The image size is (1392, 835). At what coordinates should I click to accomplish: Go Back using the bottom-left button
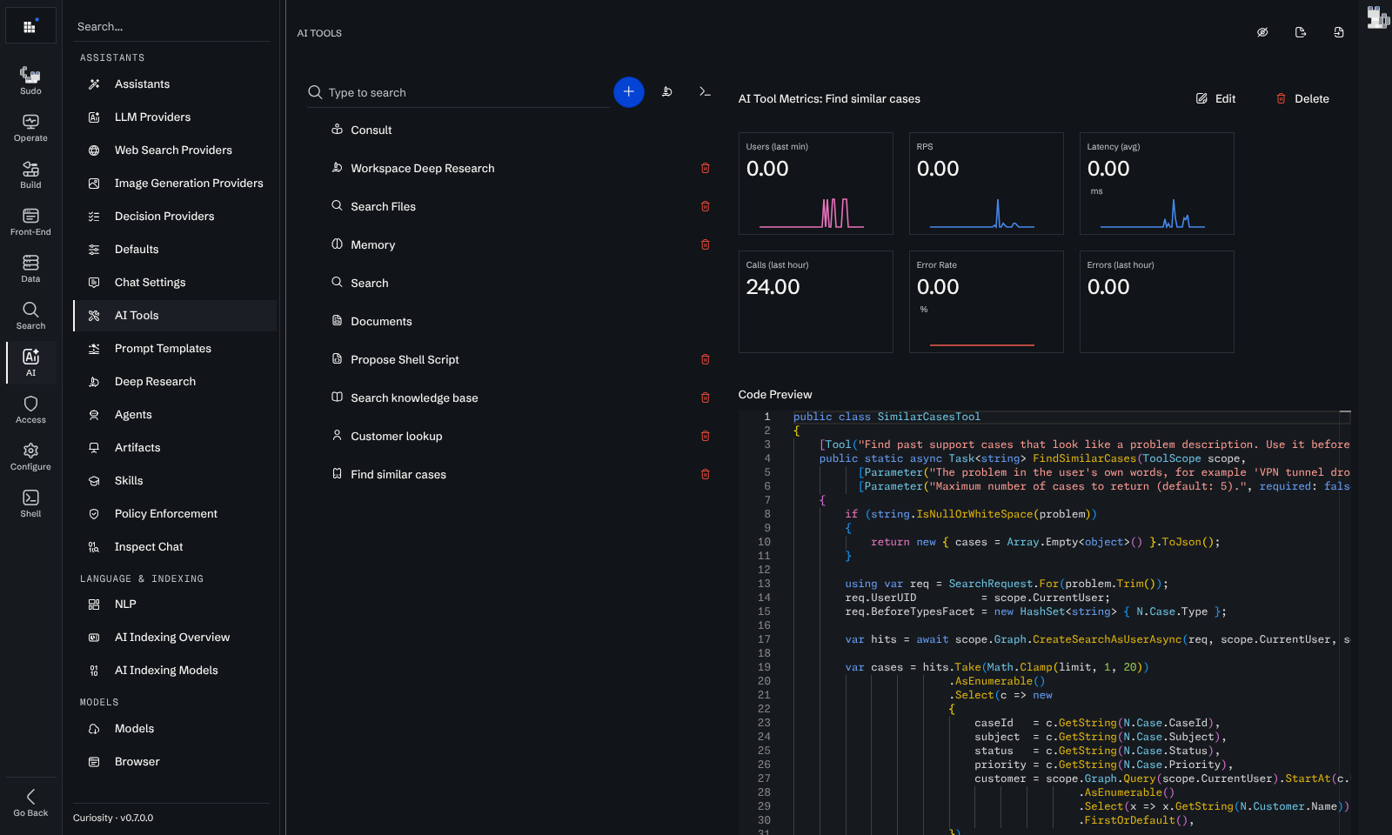pos(30,803)
